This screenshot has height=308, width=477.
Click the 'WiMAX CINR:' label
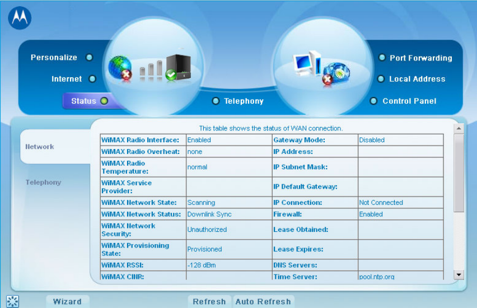coord(123,277)
